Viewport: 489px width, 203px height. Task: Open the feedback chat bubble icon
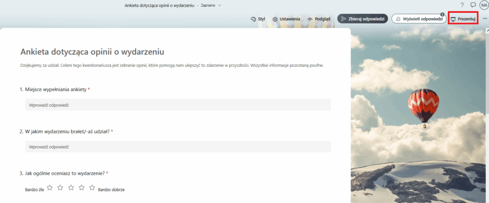point(473,5)
